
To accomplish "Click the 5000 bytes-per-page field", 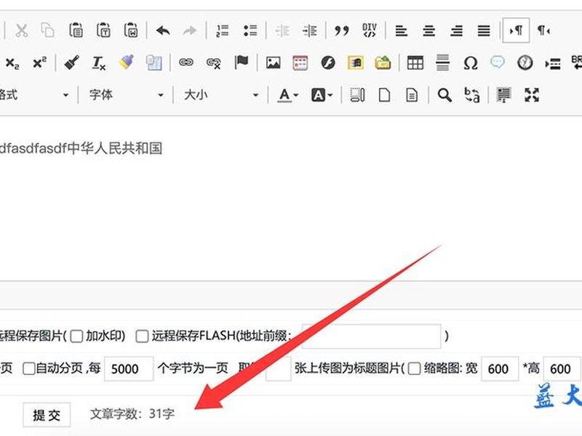I will [129, 368].
